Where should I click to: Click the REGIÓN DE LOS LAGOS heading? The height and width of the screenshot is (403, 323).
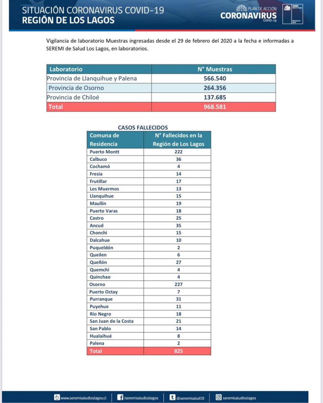tap(68, 20)
